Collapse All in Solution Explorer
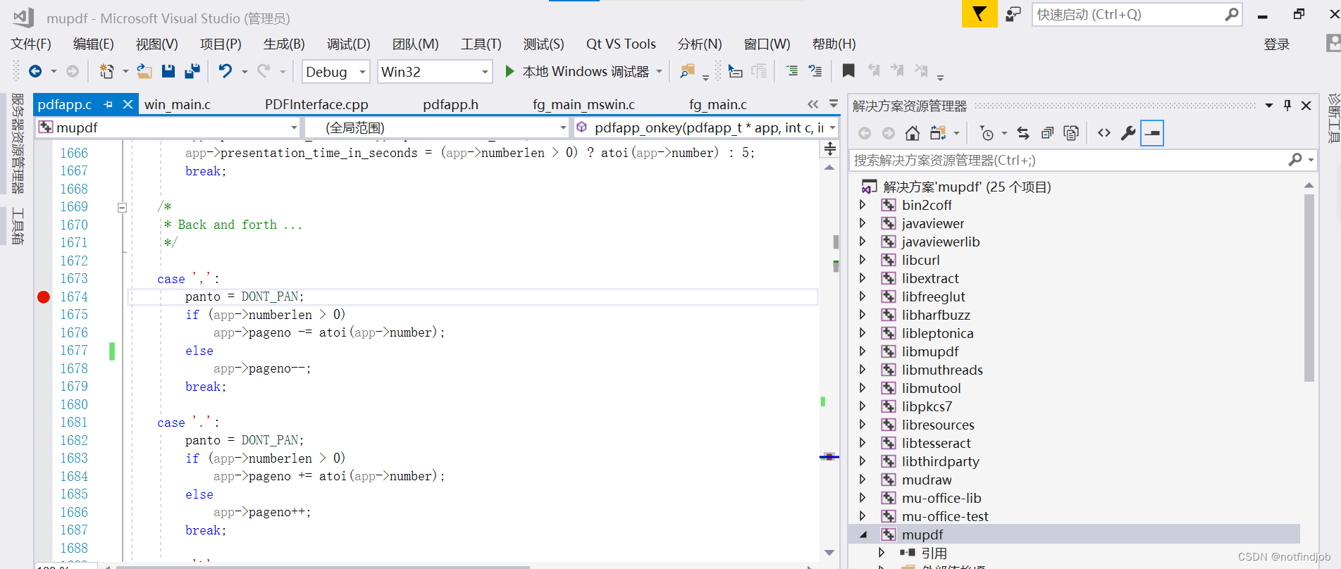The height and width of the screenshot is (569, 1341). click(x=1048, y=133)
